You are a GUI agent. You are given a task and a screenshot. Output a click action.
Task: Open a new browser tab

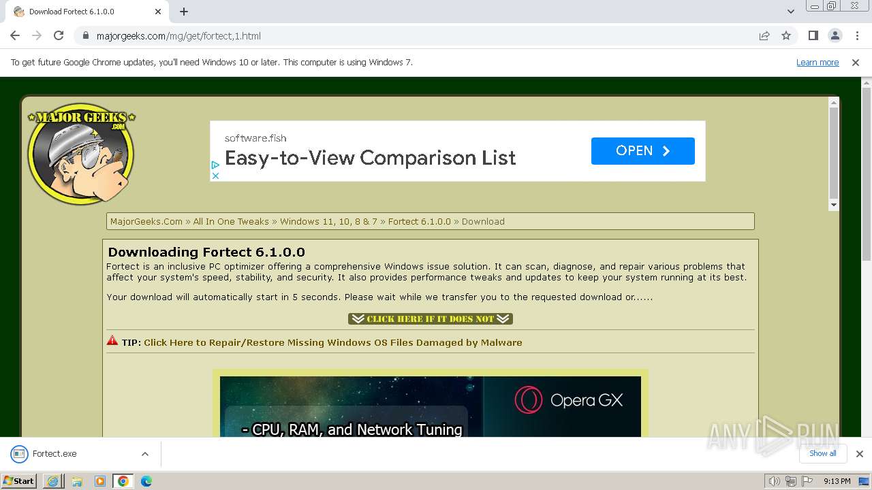point(184,12)
